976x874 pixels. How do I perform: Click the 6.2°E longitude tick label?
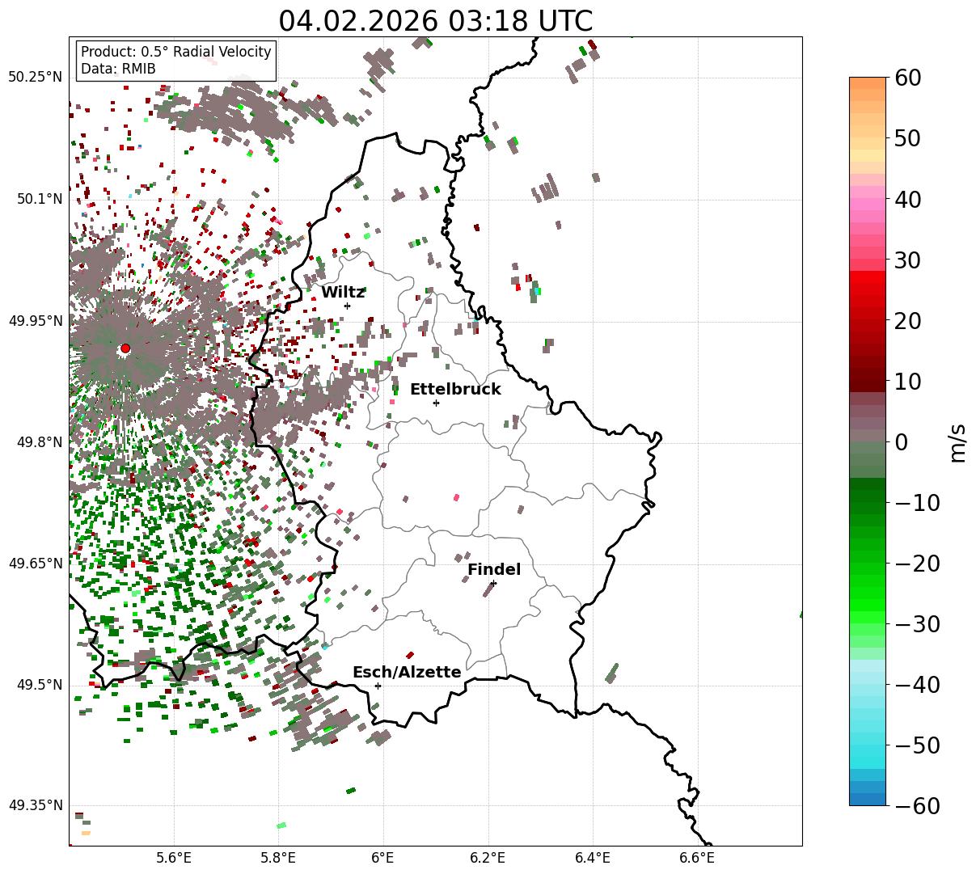pos(488,857)
